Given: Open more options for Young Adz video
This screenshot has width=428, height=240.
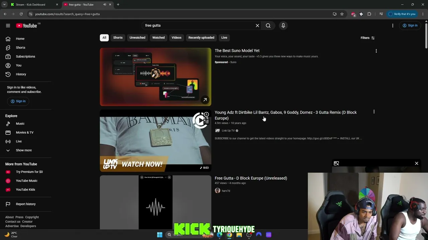Looking at the screenshot, I should [x=374, y=112].
